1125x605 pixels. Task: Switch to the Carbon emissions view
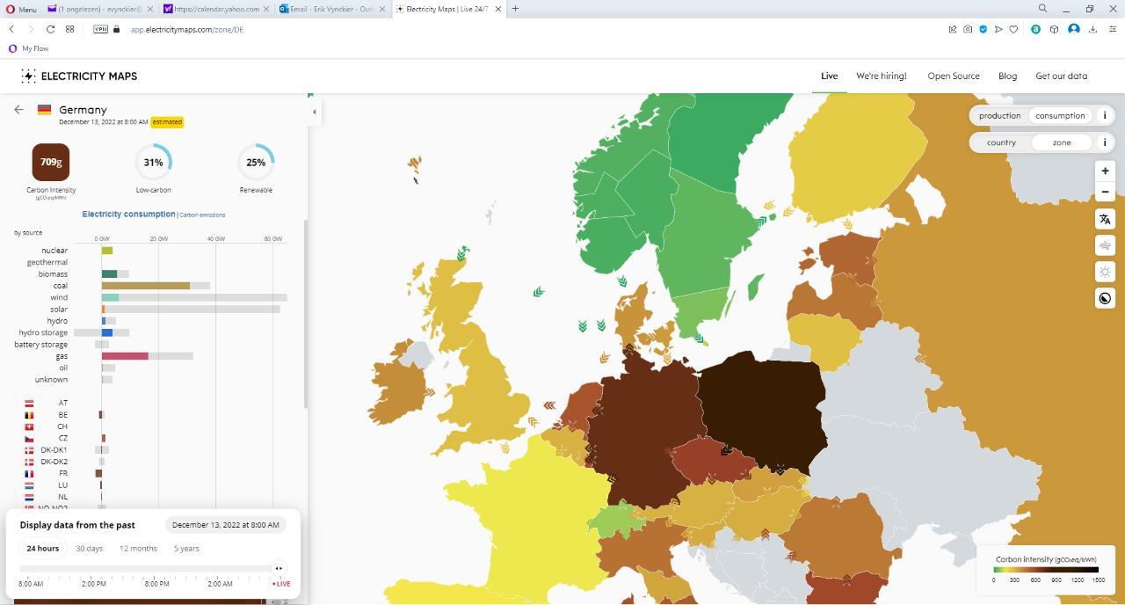coord(202,215)
